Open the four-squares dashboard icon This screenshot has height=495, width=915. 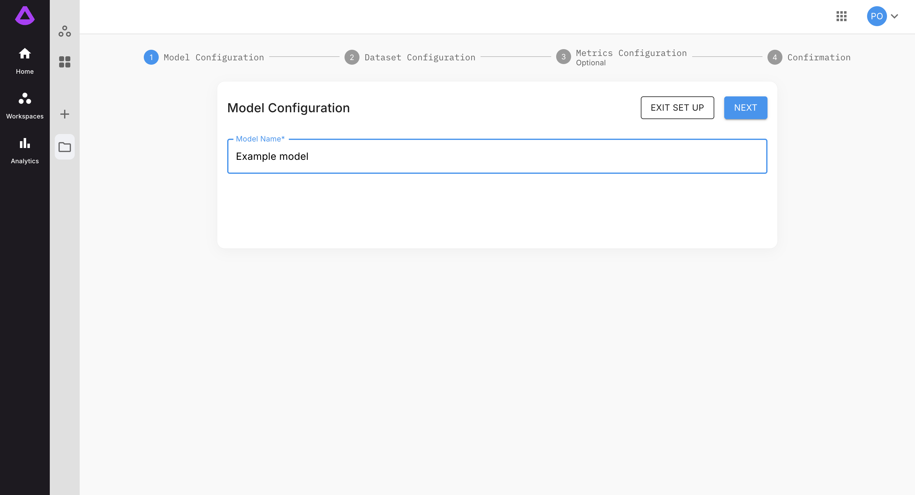tap(65, 62)
